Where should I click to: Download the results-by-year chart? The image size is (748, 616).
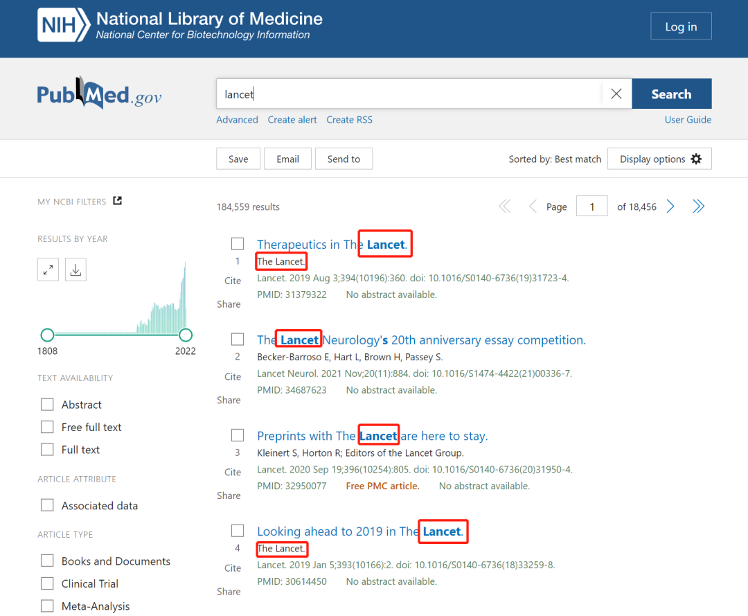coord(75,269)
